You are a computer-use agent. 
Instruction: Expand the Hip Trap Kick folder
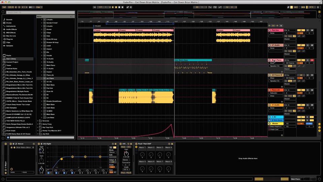click(x=38, y=127)
